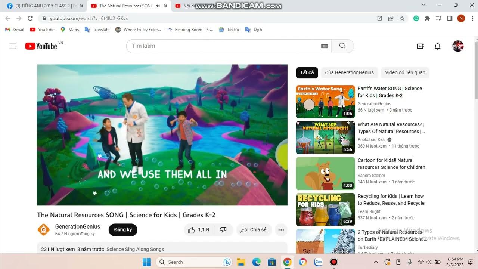Image resolution: width=478 pixels, height=269 pixels.
Task: Reload the page in Chrome
Action: pyautogui.click(x=30, y=18)
